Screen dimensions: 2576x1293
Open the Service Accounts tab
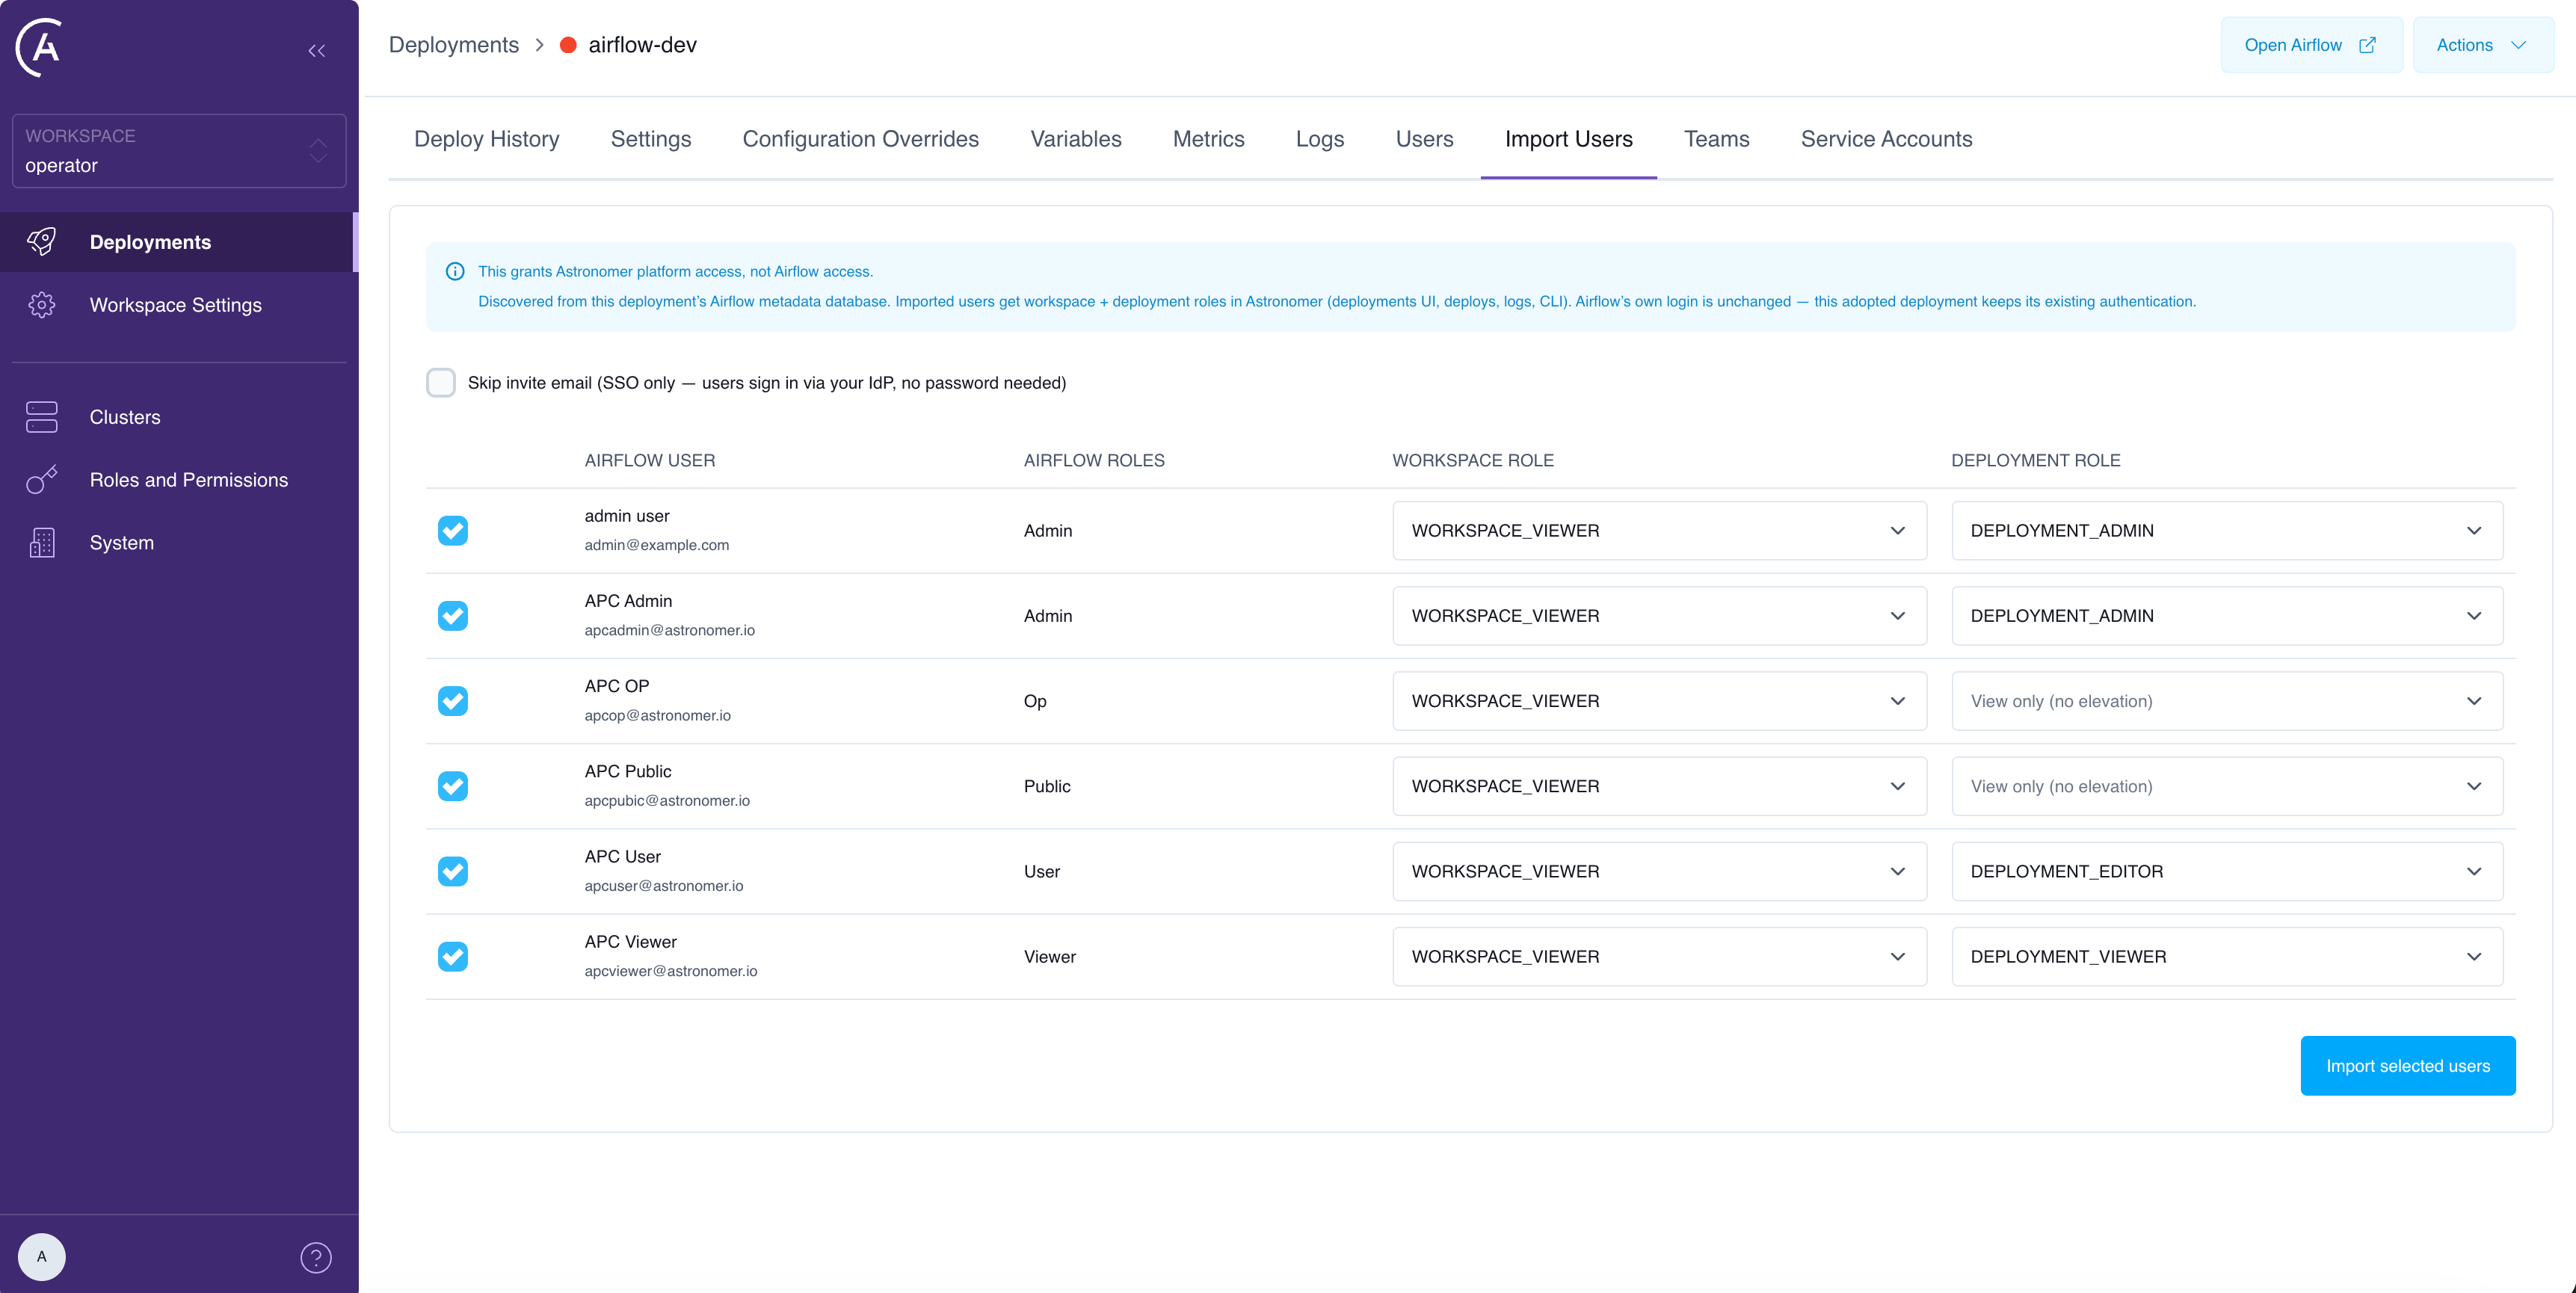[1886, 139]
